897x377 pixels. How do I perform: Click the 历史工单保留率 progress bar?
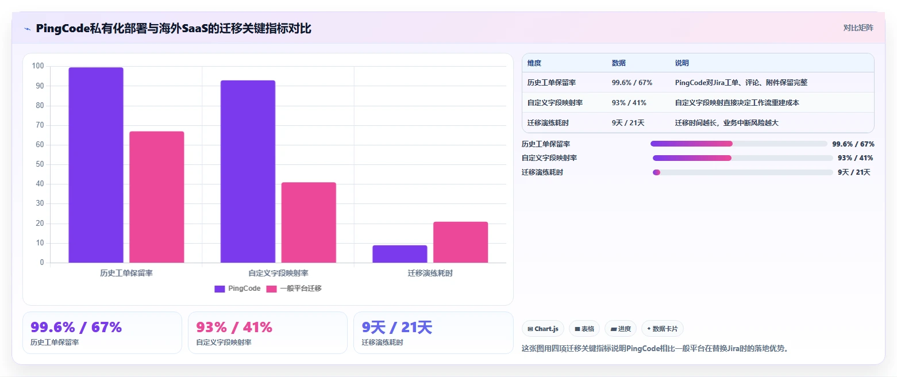tap(739, 144)
